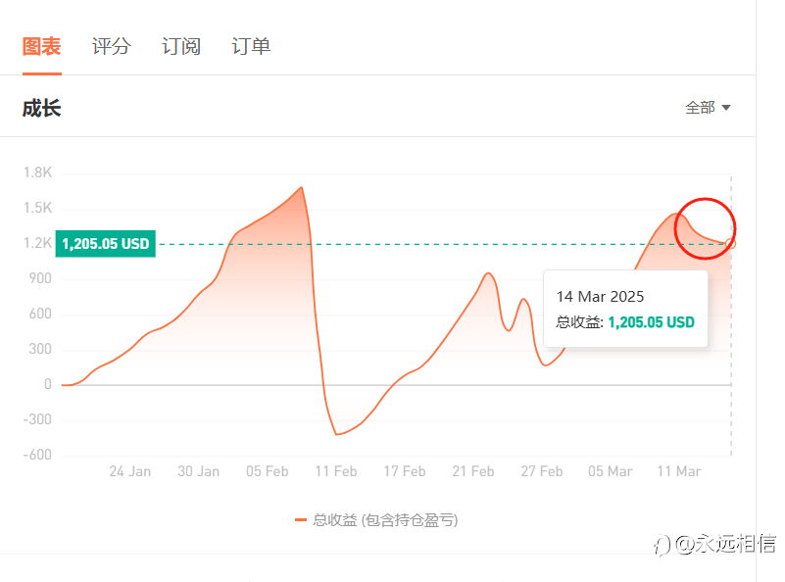785x582 pixels.
Task: Toggle the 总收益 (包含持仓盈亏) legend series
Action: [x=384, y=520]
